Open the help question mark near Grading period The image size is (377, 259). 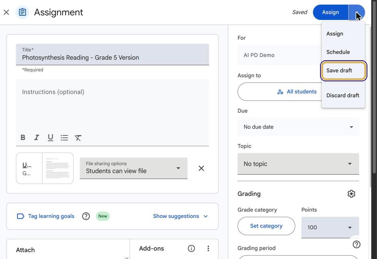356,245
